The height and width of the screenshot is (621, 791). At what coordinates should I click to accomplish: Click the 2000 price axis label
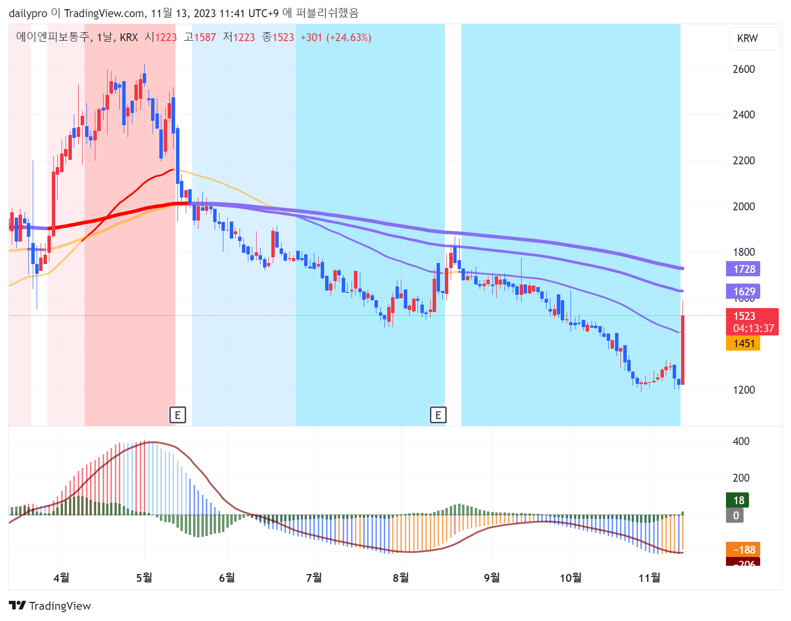[744, 207]
